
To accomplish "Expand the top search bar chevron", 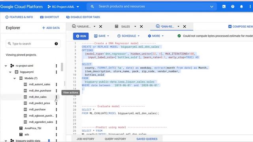I will coord(212,7).
